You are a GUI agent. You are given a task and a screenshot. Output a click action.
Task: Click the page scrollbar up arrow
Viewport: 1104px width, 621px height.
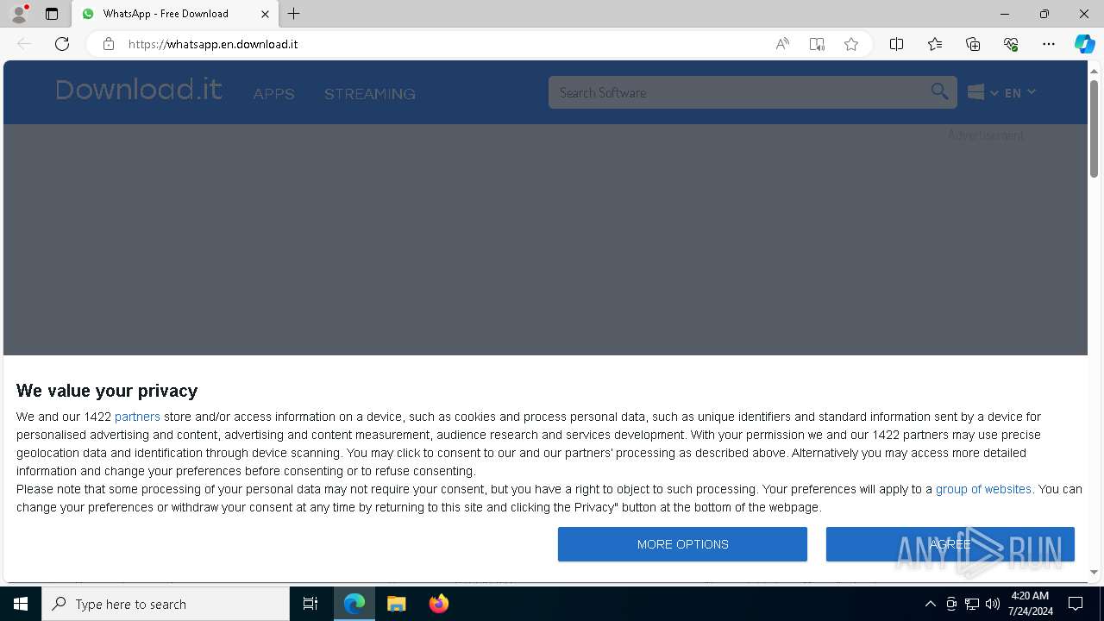(1094, 71)
